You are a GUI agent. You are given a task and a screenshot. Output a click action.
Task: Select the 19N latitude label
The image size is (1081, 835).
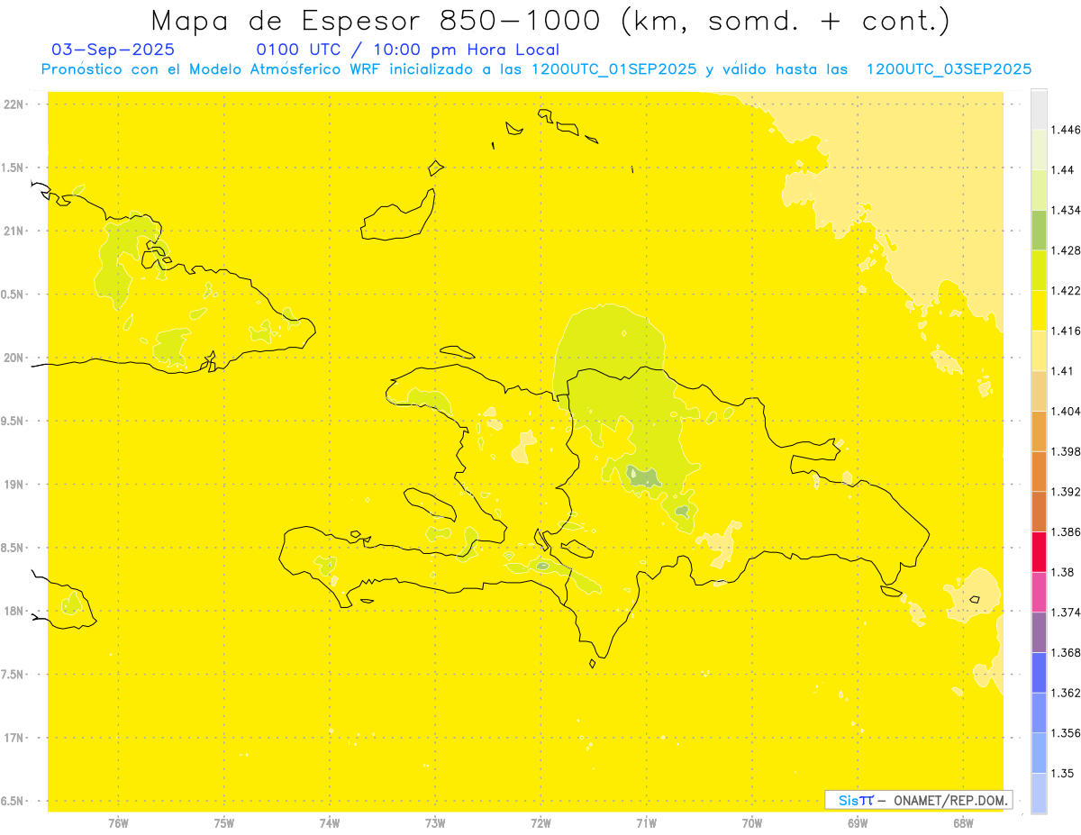13,485
